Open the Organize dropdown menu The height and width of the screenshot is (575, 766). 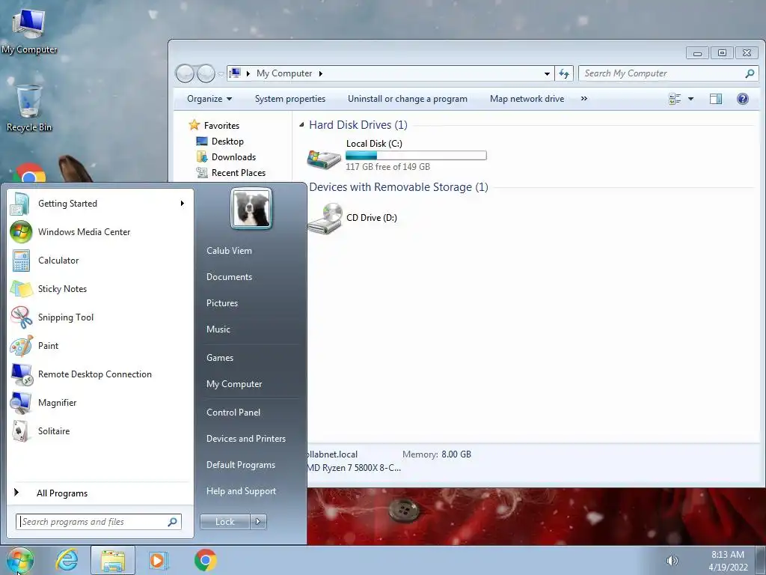tap(209, 99)
